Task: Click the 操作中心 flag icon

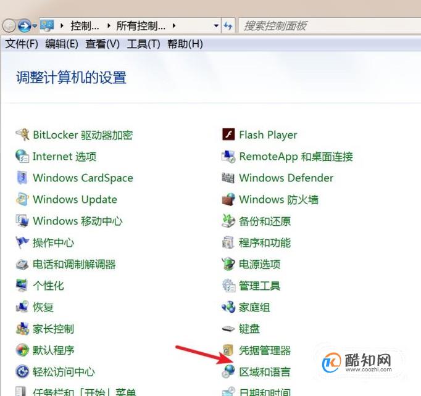Action: click(22, 242)
